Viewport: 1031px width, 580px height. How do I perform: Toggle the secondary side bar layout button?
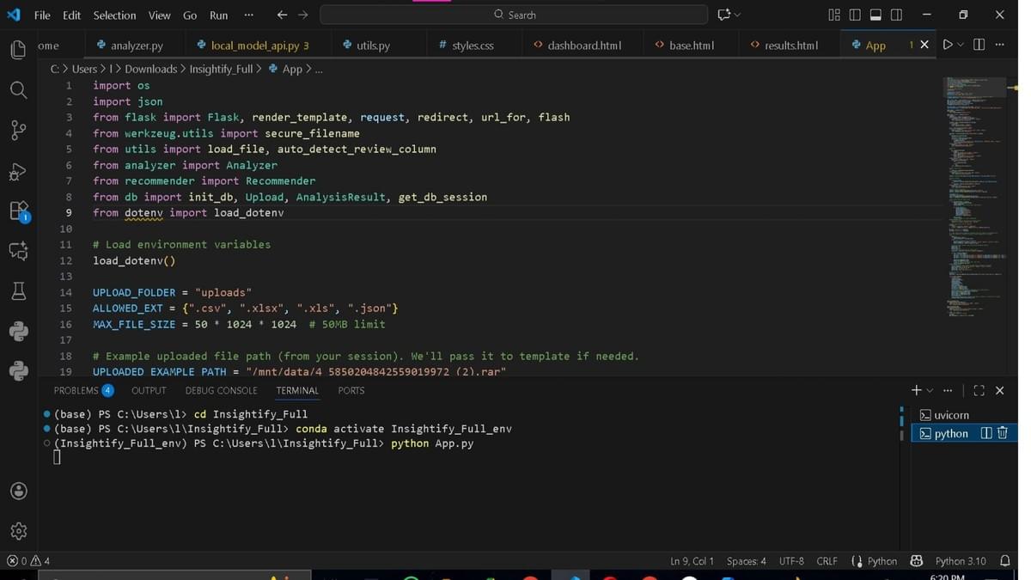896,15
